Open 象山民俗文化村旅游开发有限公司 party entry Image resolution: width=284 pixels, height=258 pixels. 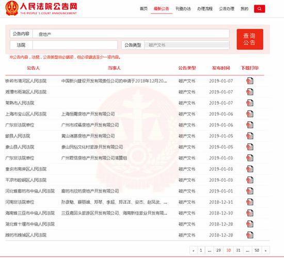(x=92, y=147)
